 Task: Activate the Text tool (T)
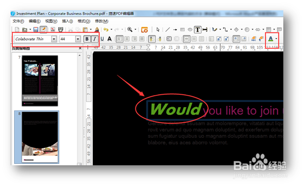[x=198, y=30]
